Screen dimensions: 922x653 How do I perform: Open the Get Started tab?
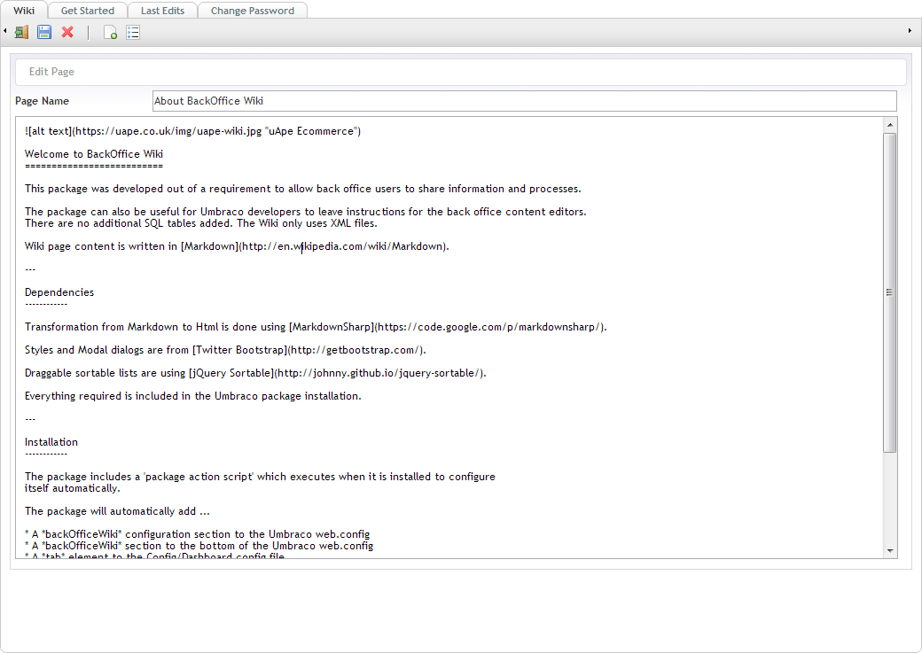pyautogui.click(x=88, y=11)
